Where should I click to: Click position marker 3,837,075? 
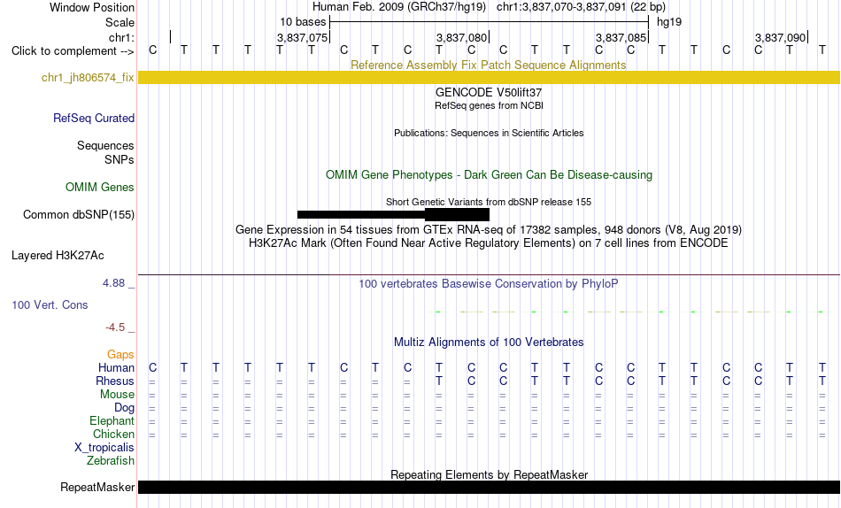coord(302,37)
